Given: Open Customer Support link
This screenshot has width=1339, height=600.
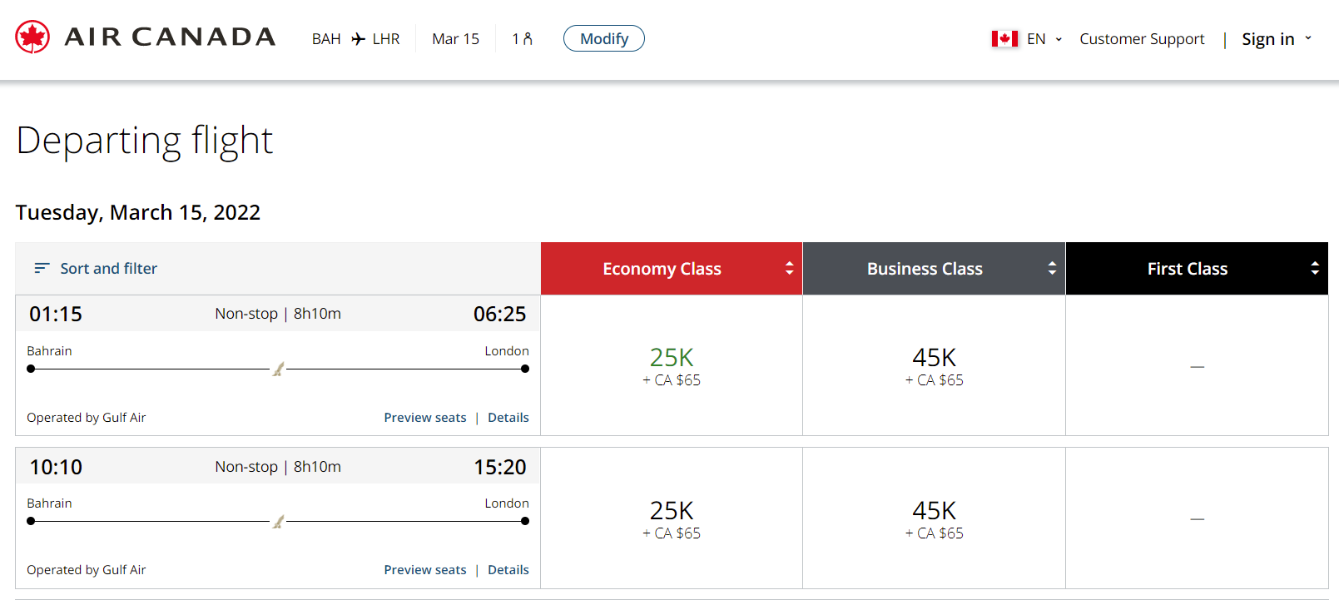Looking at the screenshot, I should tap(1142, 39).
